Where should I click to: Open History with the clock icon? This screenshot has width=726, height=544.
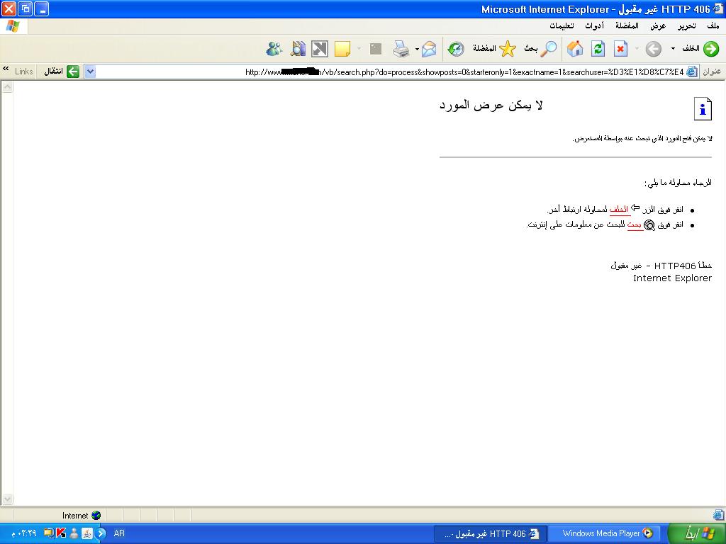456,49
